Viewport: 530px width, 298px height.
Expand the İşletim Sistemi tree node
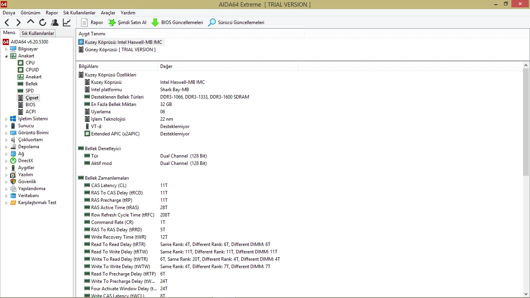tap(6, 119)
